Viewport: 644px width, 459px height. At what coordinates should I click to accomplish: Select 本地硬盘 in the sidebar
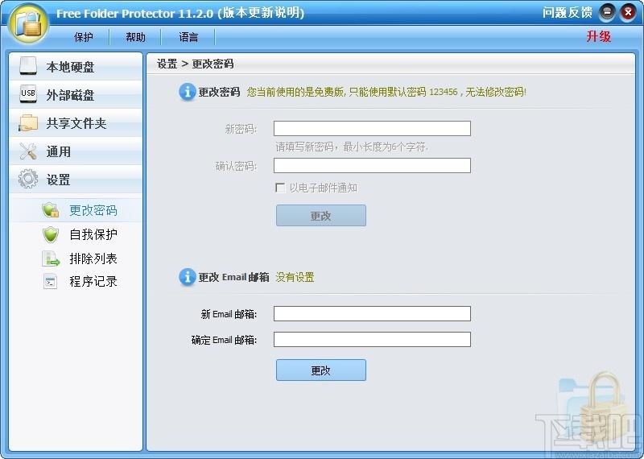pyautogui.click(x=76, y=66)
